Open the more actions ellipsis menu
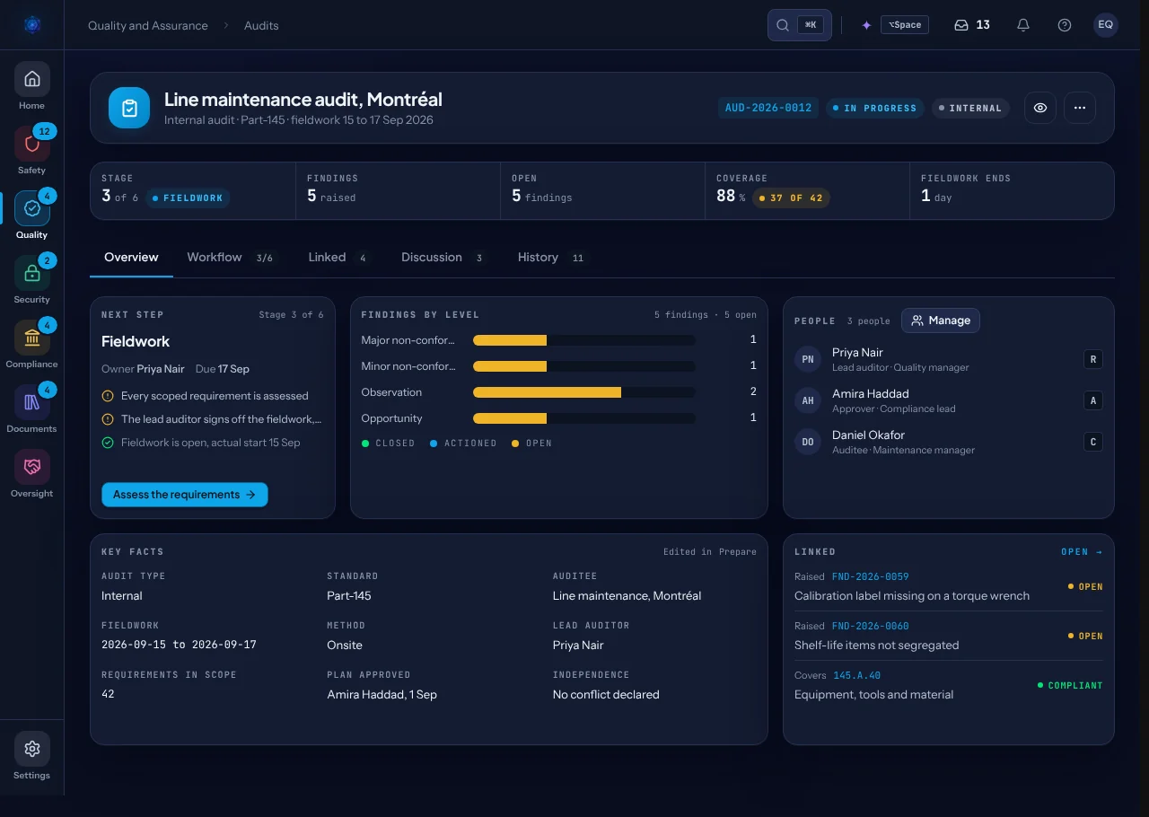This screenshot has height=817, width=1149. (1080, 108)
